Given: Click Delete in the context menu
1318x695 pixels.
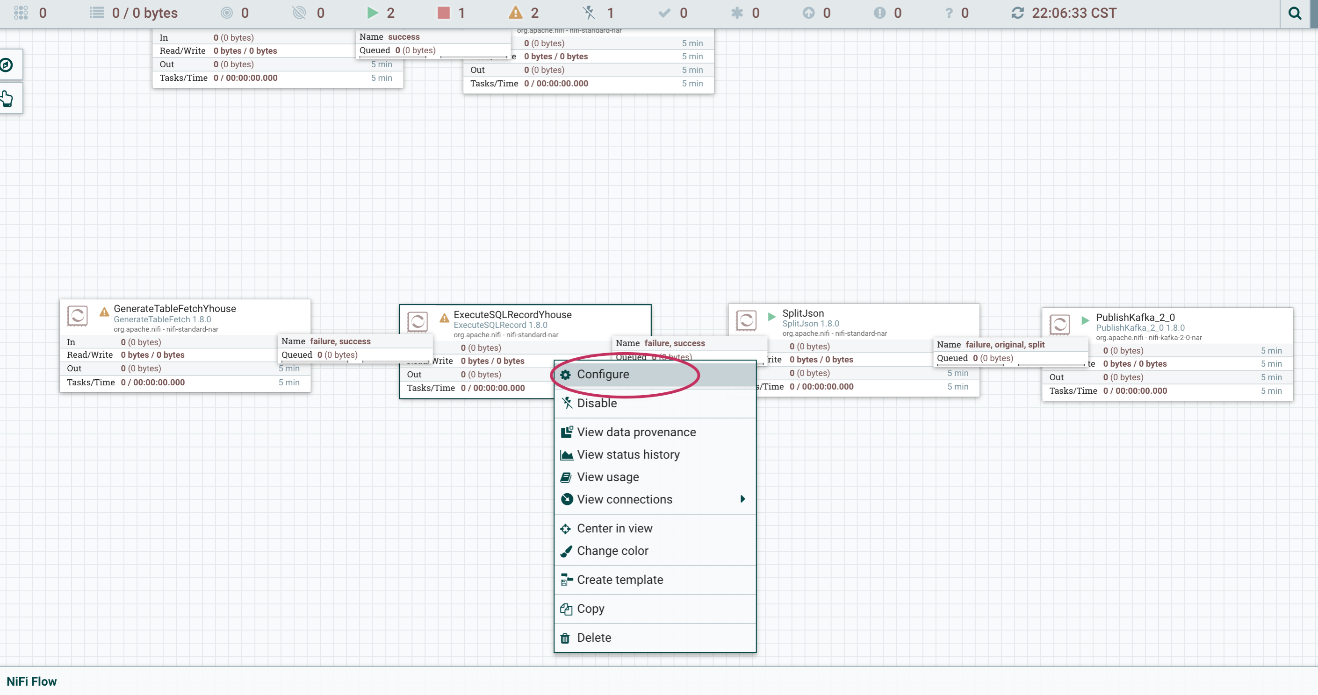Looking at the screenshot, I should pyautogui.click(x=595, y=637).
